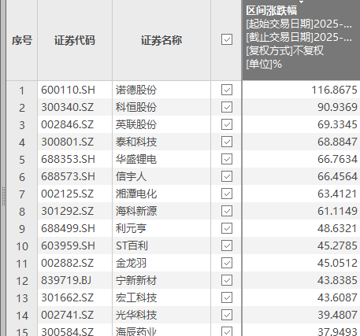The height and width of the screenshot is (336, 360).
Task: Select stock code 688353.SH
Action: pos(68,160)
